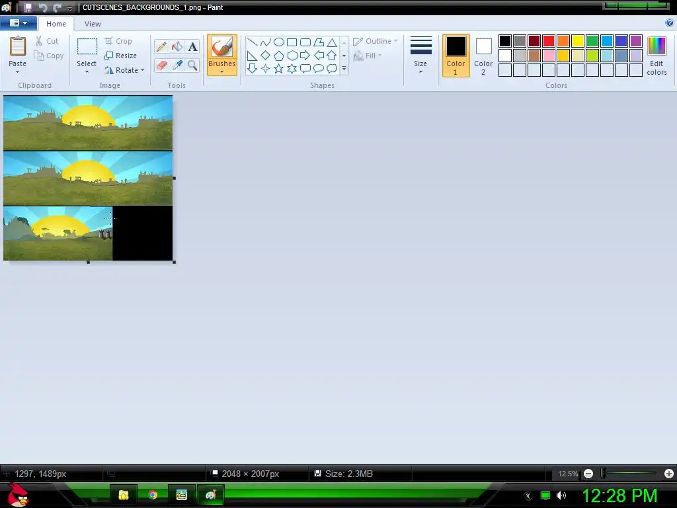This screenshot has width=677, height=508.
Task: Select the Color picker eyedropper tool
Action: [177, 65]
